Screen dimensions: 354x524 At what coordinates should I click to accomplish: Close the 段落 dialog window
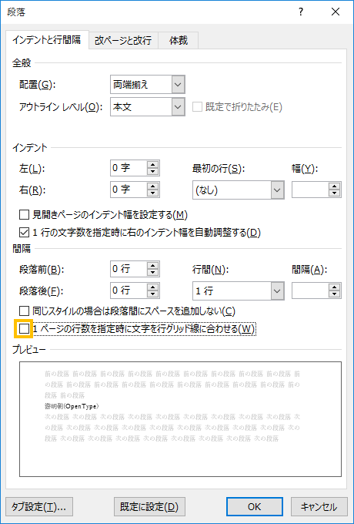pos(336,12)
